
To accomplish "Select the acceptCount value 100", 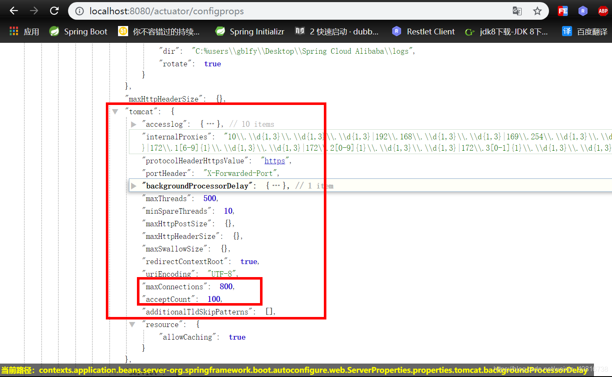I will click(x=214, y=299).
